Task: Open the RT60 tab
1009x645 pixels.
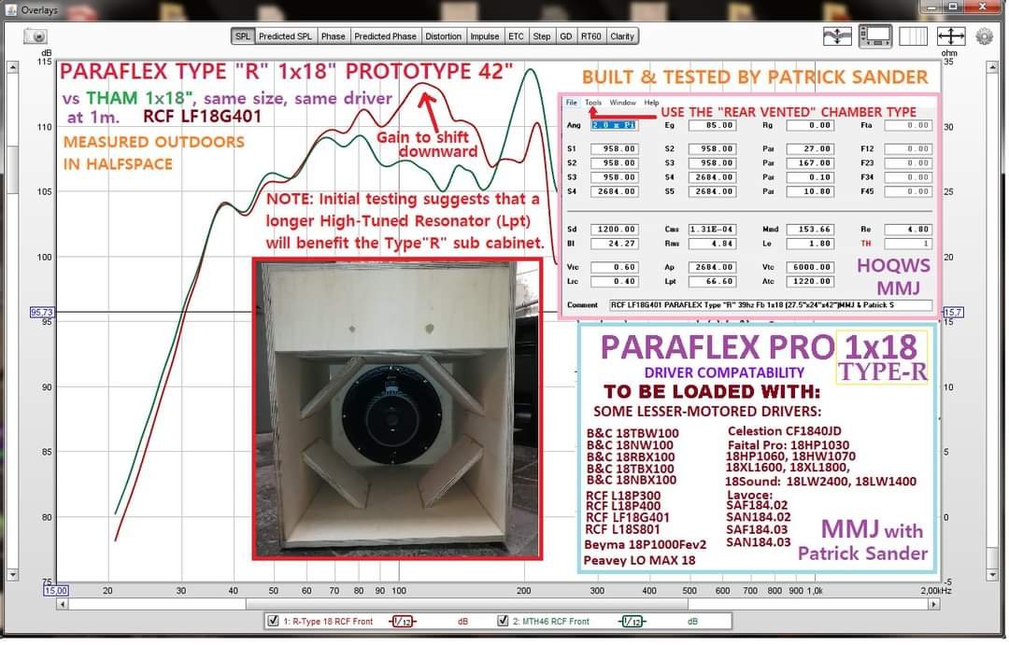Action: point(591,36)
